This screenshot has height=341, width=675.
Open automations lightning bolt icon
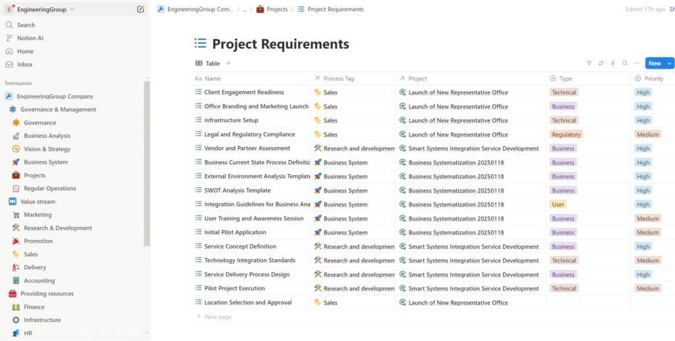(x=613, y=63)
